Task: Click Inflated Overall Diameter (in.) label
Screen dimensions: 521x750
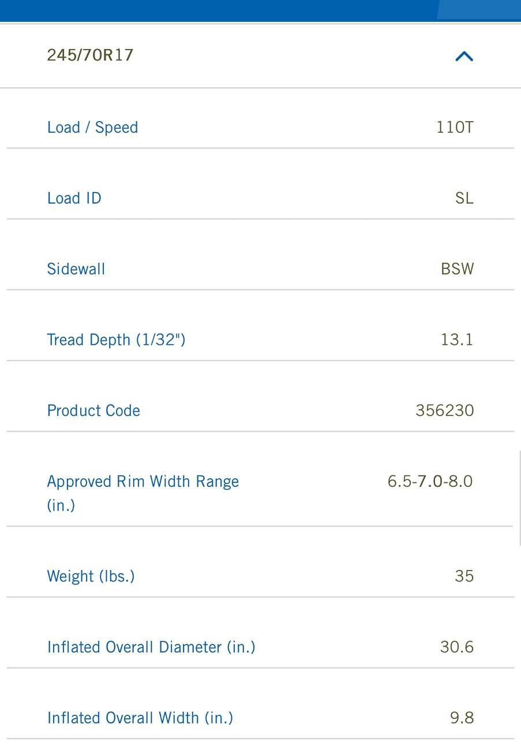Action: pyautogui.click(x=151, y=647)
